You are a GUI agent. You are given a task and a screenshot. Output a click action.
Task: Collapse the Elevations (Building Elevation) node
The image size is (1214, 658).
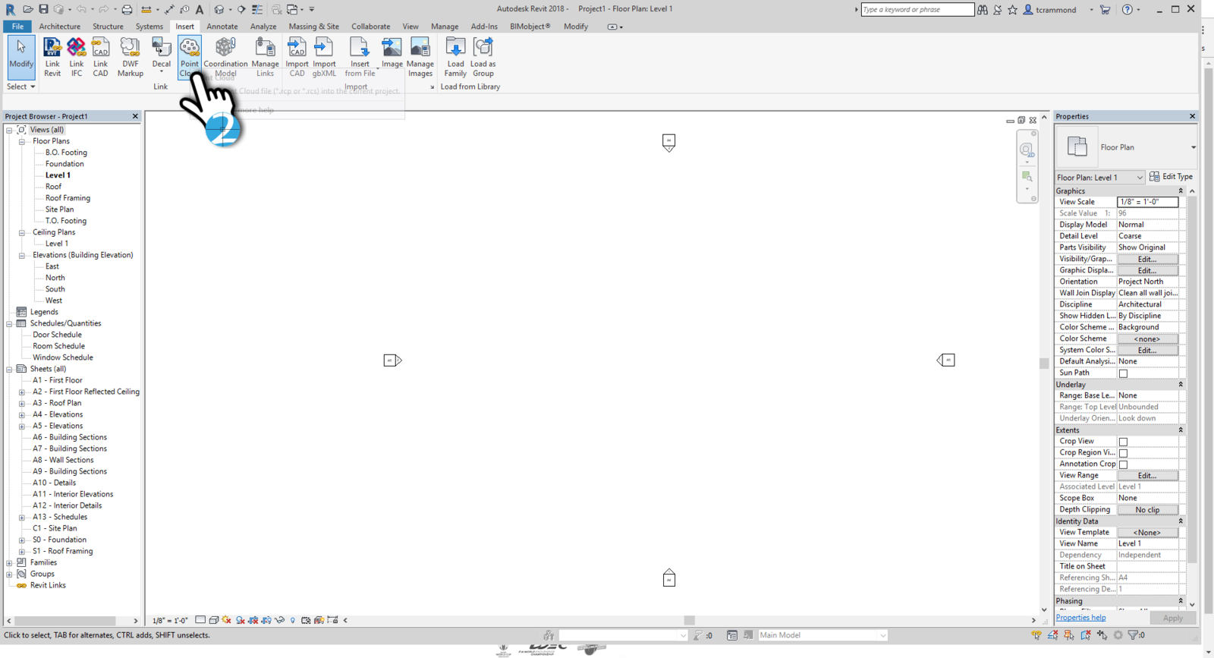tap(22, 255)
